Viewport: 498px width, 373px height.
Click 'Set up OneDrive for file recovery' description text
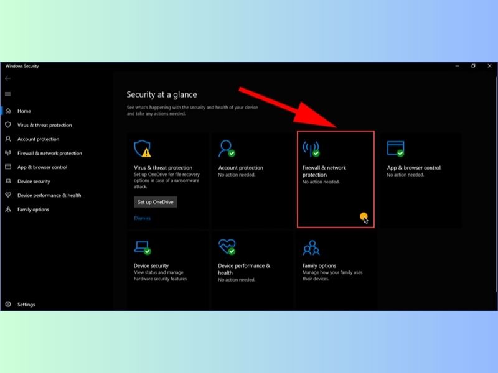pyautogui.click(x=167, y=180)
